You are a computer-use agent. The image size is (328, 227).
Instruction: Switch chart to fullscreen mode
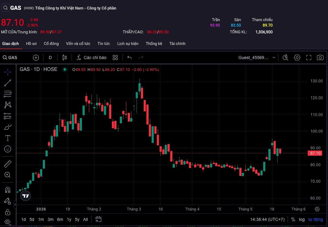click(309, 58)
